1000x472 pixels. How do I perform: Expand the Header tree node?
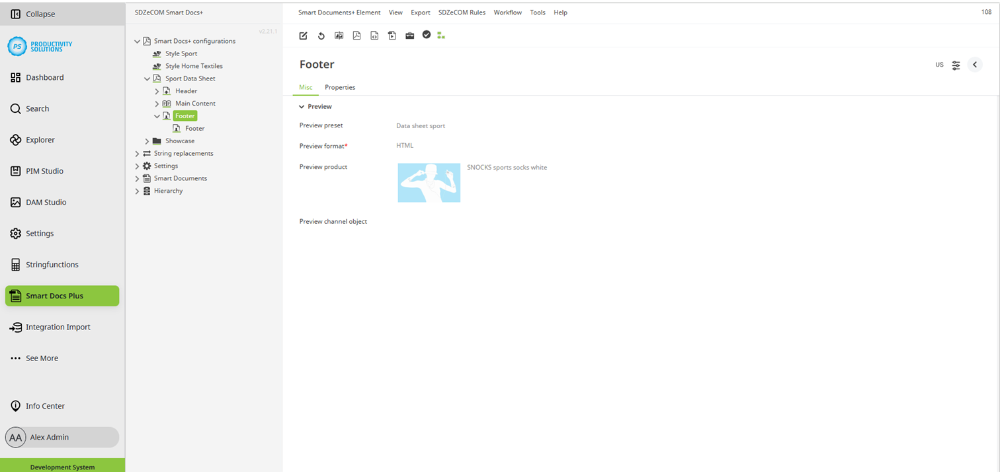[157, 91]
